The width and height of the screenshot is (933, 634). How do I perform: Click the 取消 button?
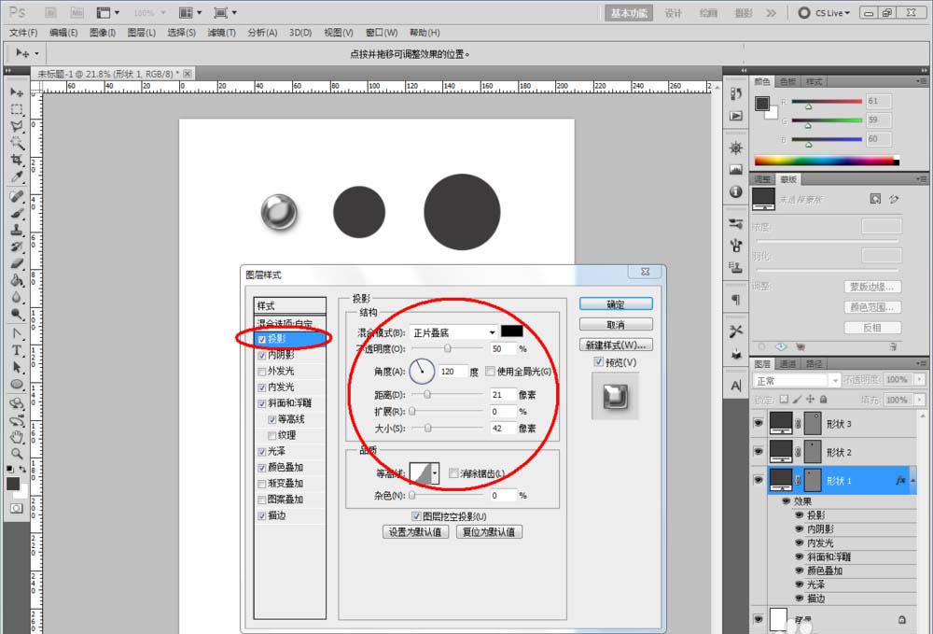[x=616, y=324]
